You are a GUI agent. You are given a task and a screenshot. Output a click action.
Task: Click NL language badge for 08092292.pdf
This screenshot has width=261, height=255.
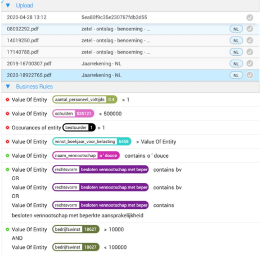(x=236, y=29)
